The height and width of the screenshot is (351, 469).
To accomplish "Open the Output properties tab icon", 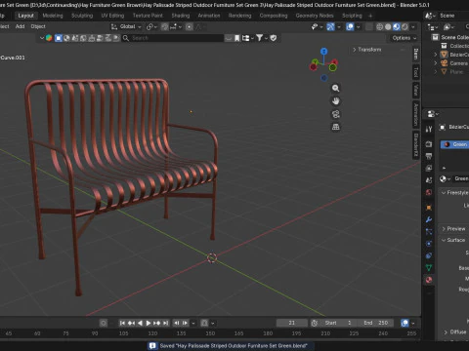I will point(429,156).
